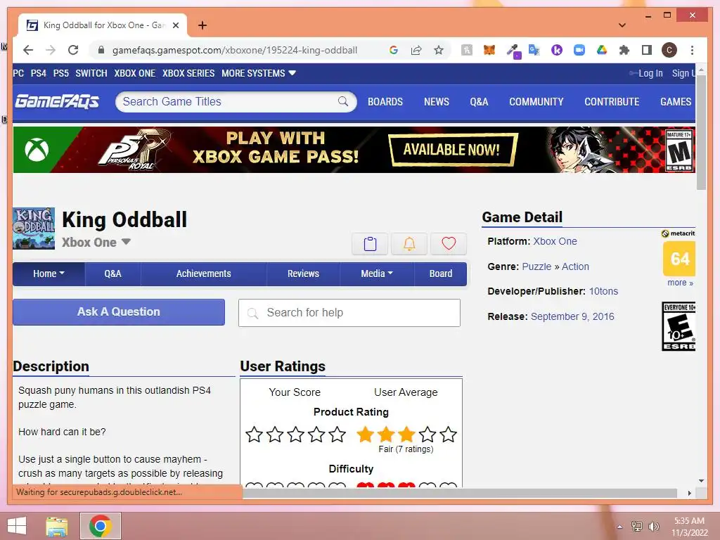Add game to collection clipboard icon
720x540 pixels.
pyautogui.click(x=370, y=243)
